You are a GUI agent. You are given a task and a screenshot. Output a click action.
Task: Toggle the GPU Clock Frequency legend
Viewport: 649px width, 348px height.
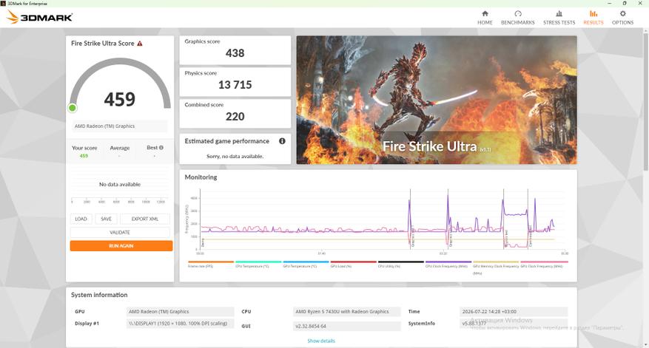pyautogui.click(x=544, y=264)
